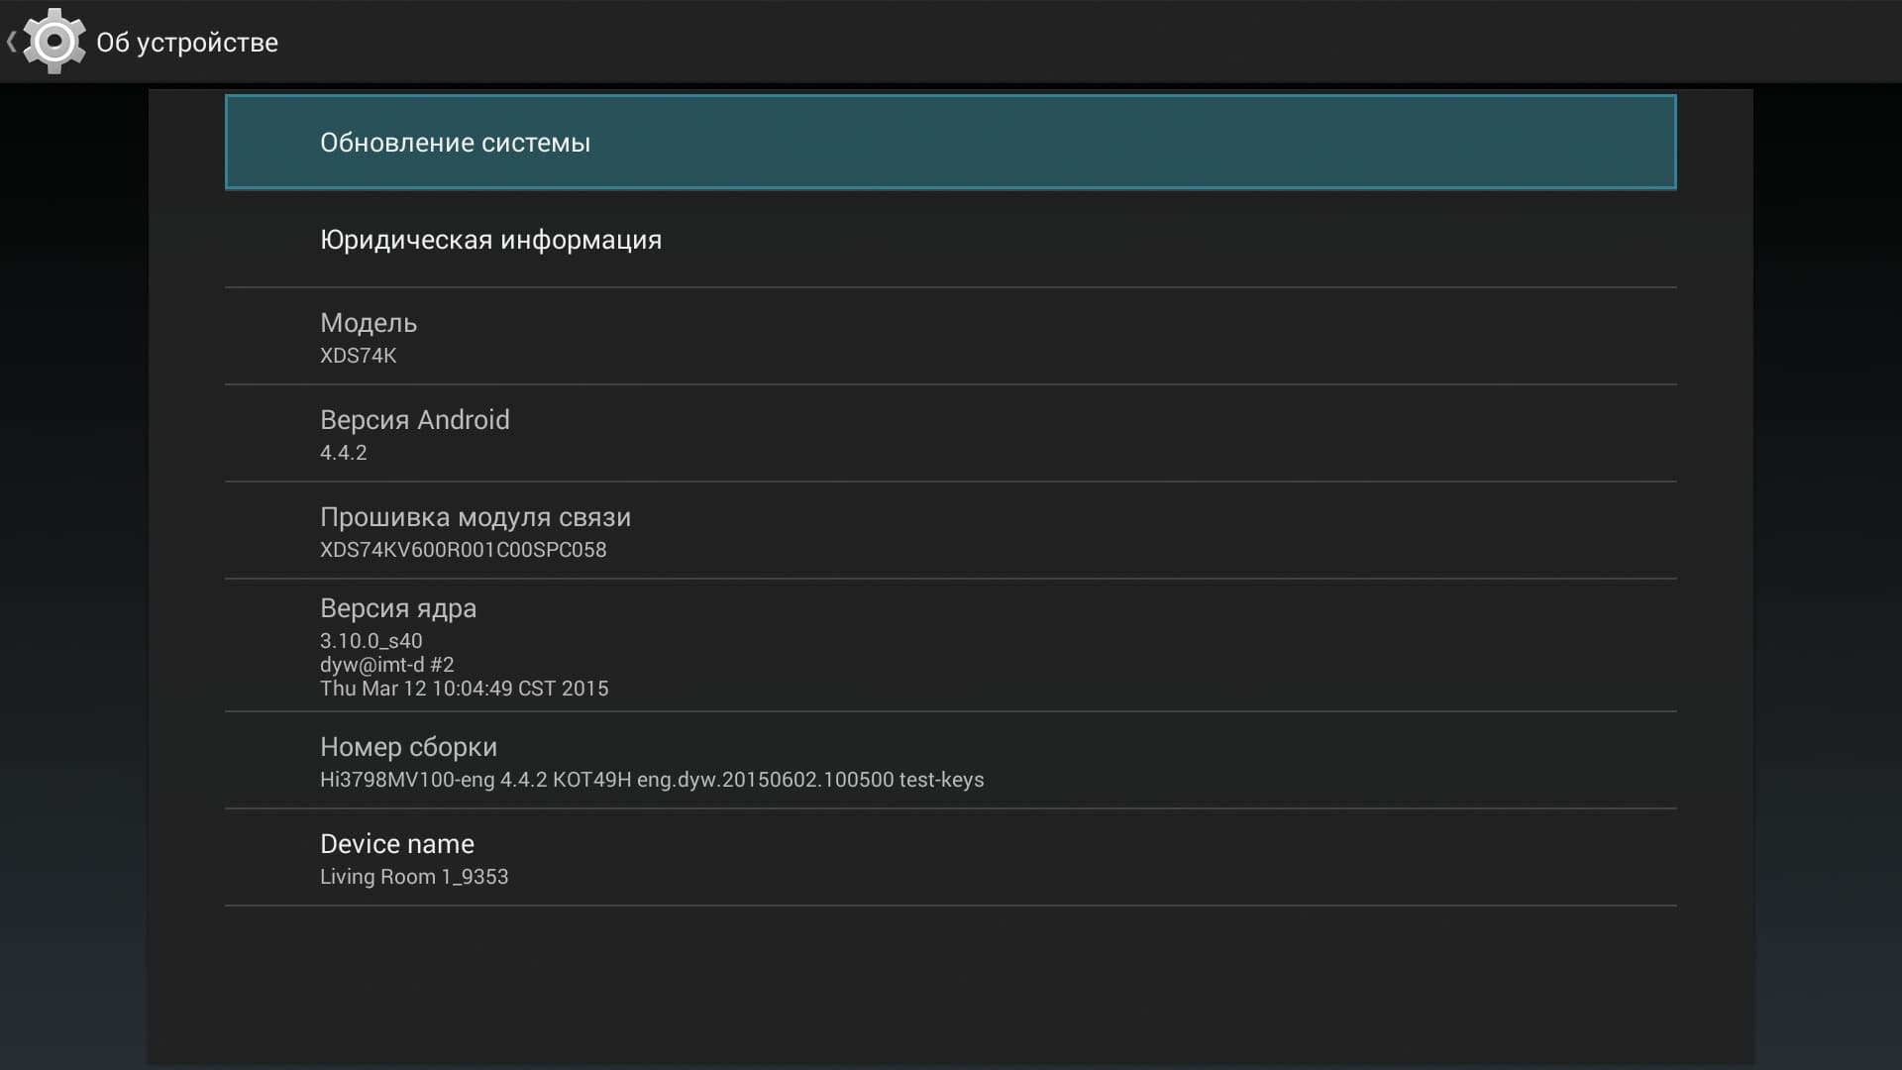1902x1070 pixels.
Task: Click the kernel version text 3.10.0_s40
Action: [x=370, y=641]
